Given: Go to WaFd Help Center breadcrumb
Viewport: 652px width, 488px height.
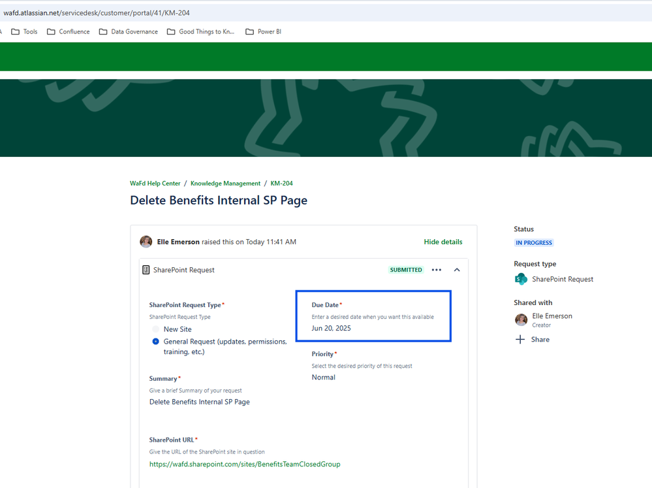Looking at the screenshot, I should [155, 183].
